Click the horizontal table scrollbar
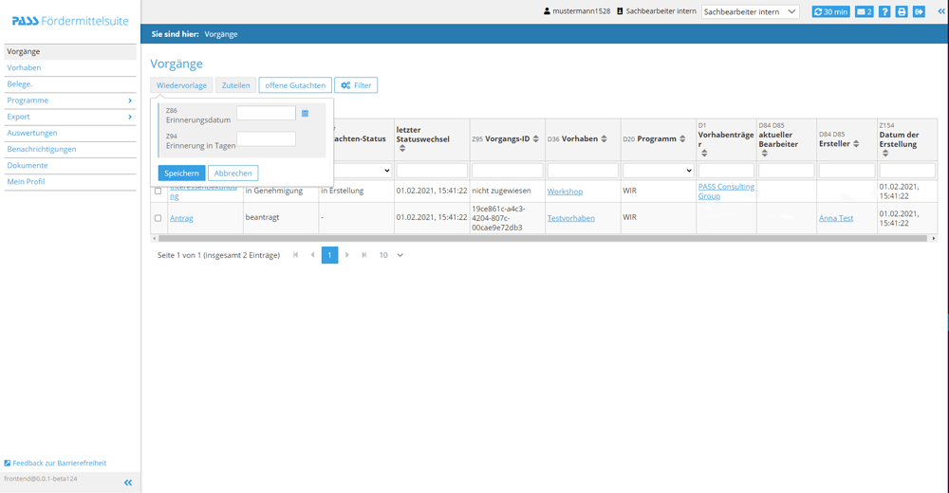The image size is (949, 493). (542, 238)
